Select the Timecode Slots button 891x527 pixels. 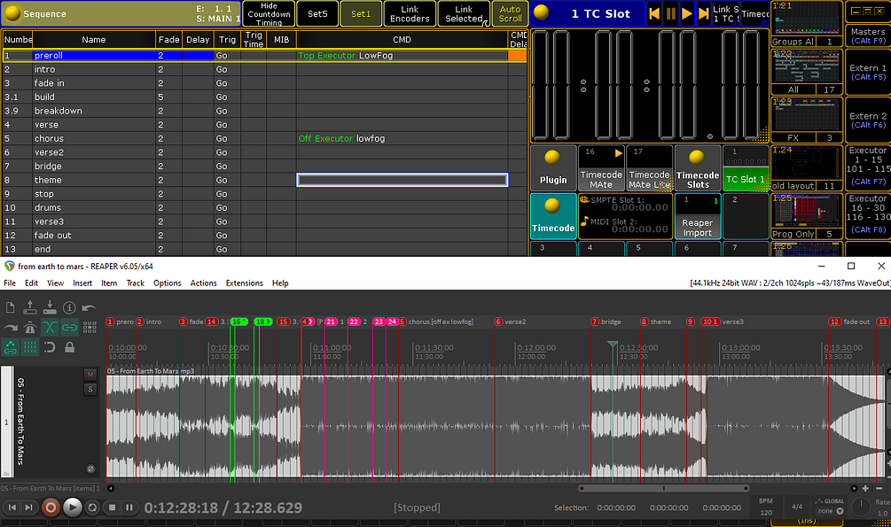pos(697,168)
